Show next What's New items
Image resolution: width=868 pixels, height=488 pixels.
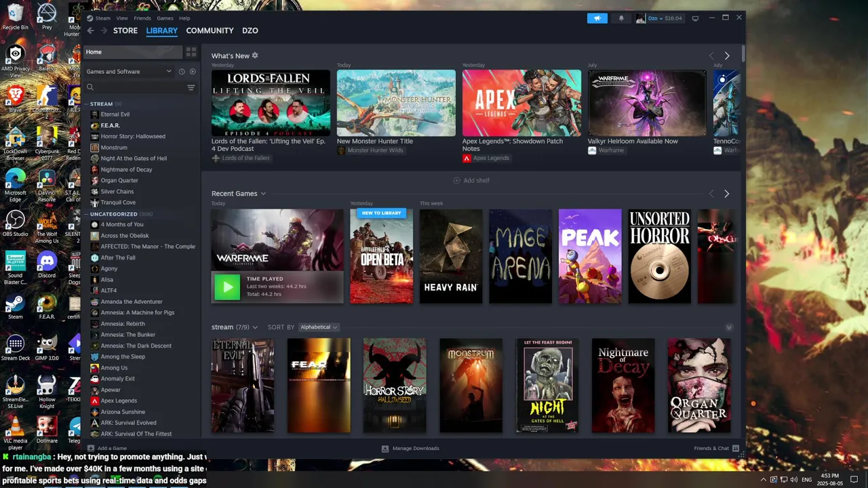tap(727, 56)
